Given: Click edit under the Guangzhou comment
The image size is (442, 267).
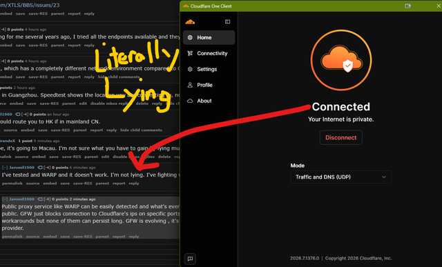Looking at the screenshot, I should [x=83, y=103].
